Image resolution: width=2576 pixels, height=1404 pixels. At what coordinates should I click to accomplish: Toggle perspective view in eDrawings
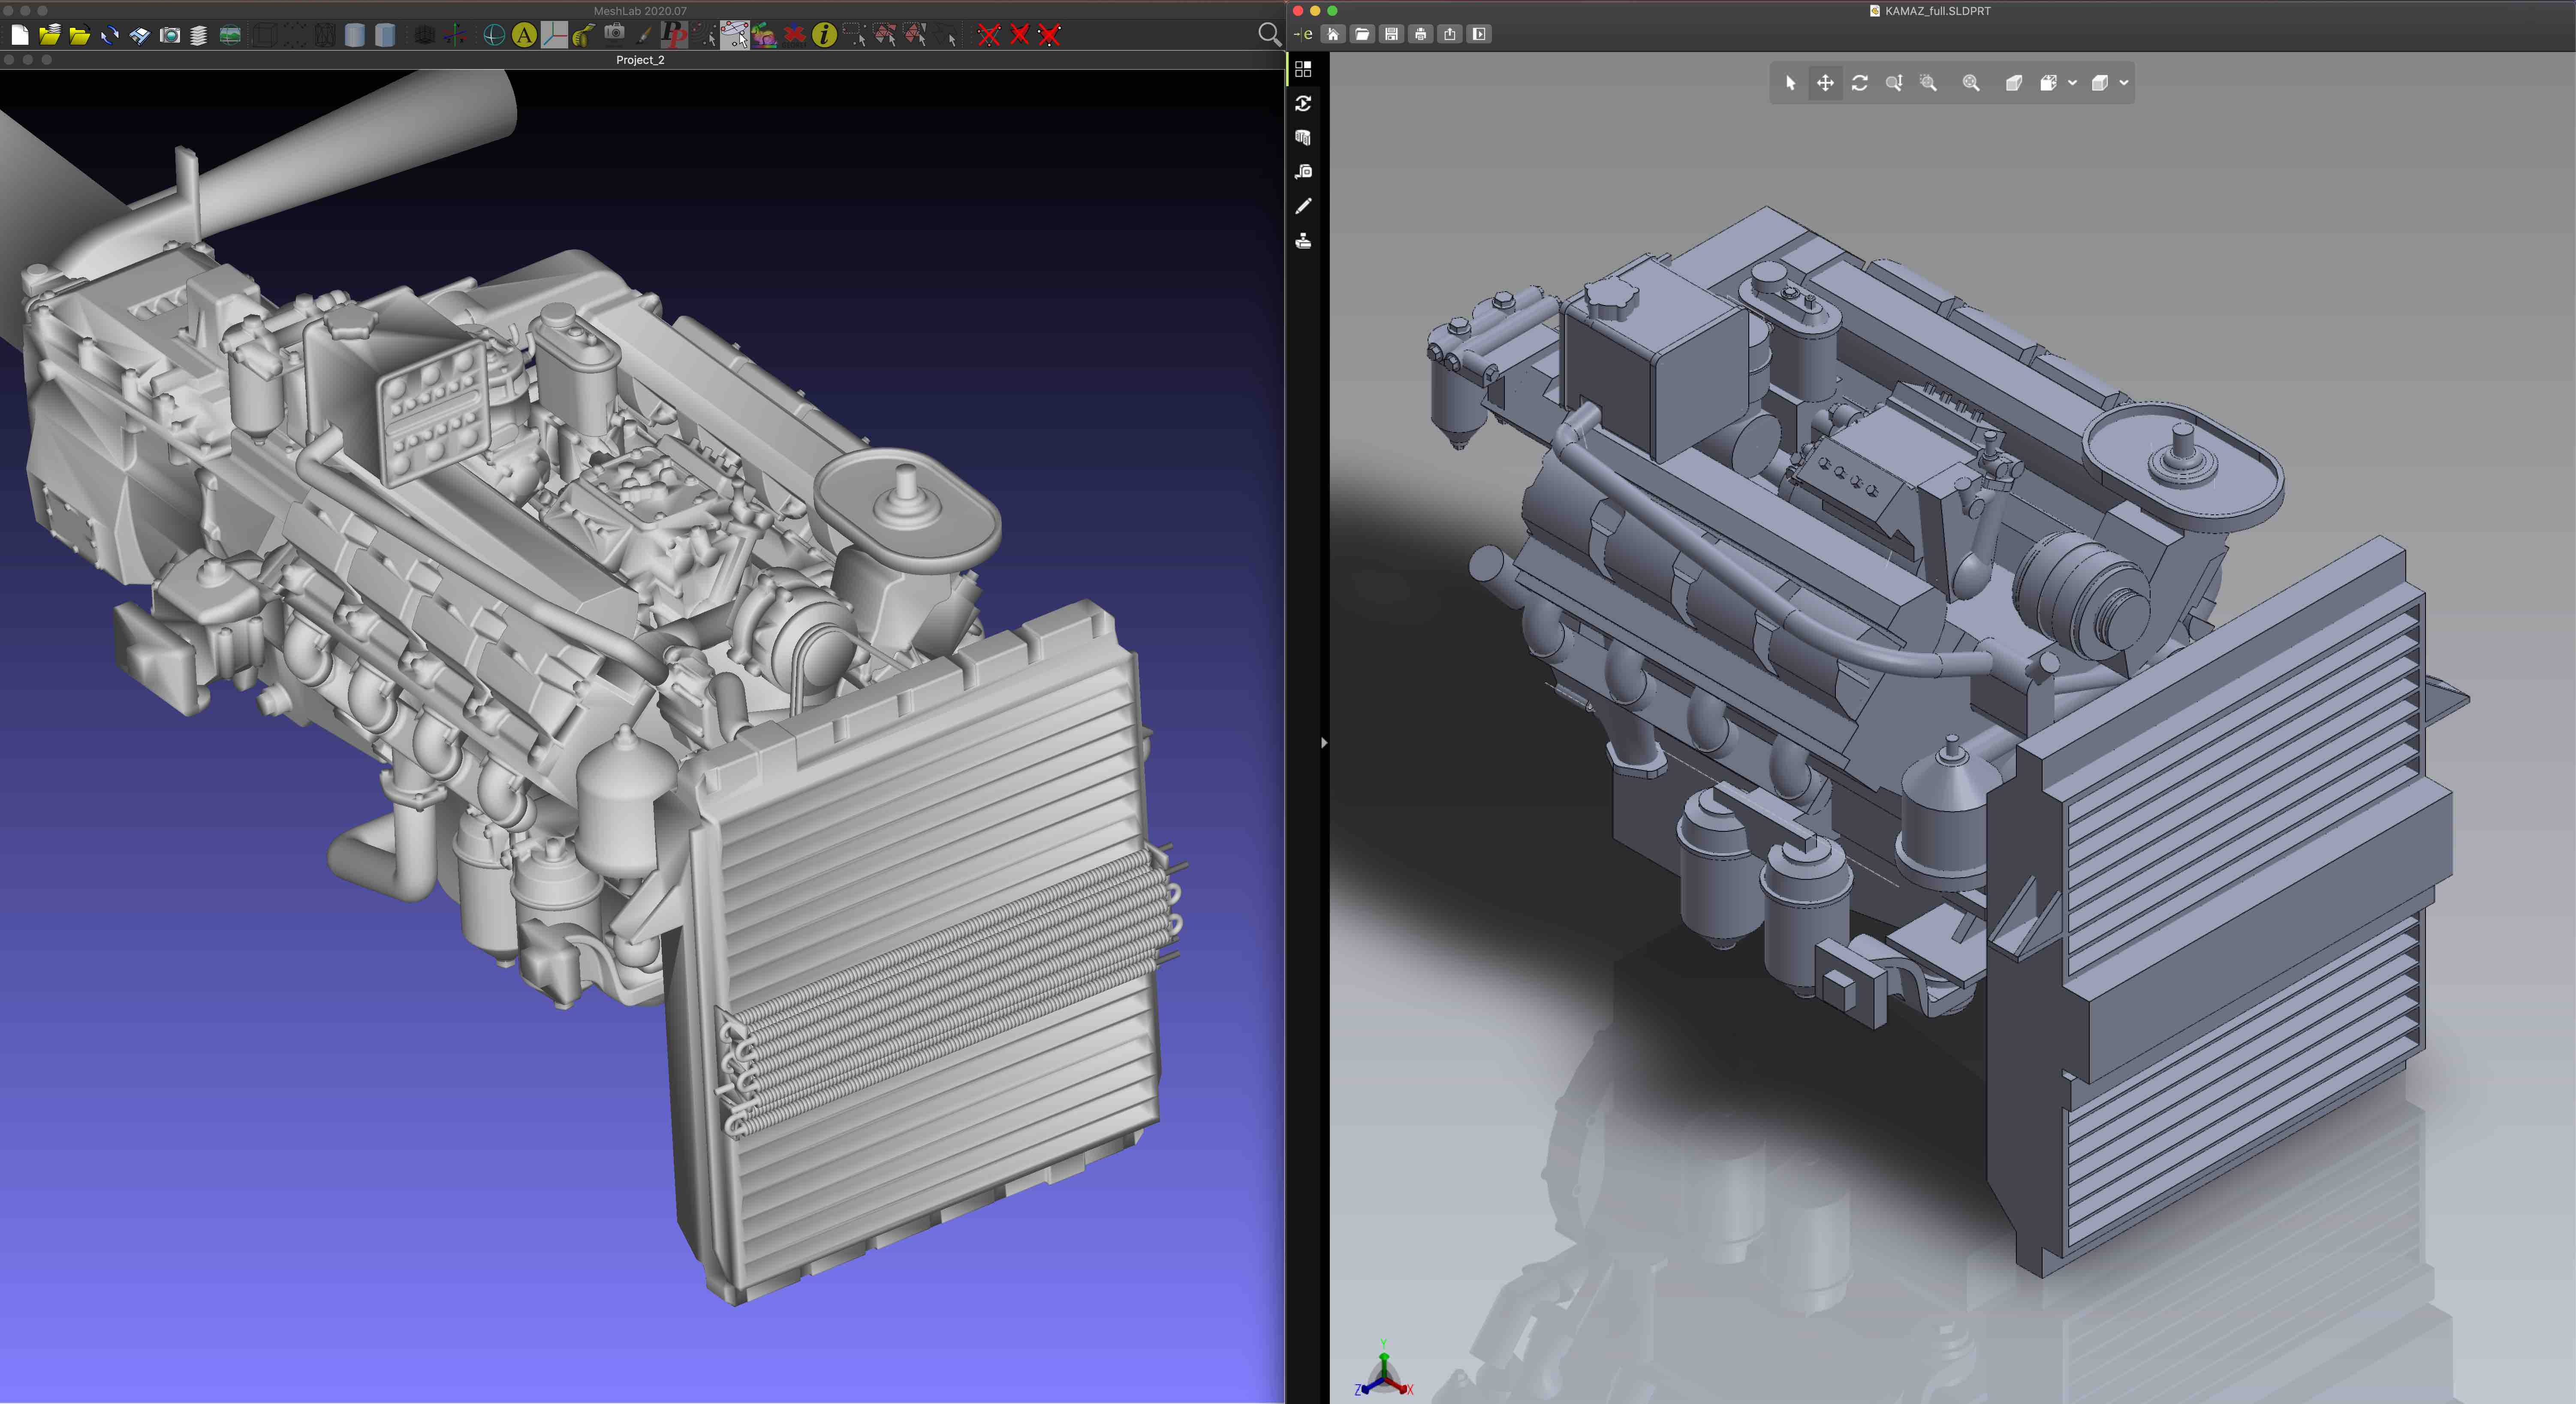click(2014, 83)
